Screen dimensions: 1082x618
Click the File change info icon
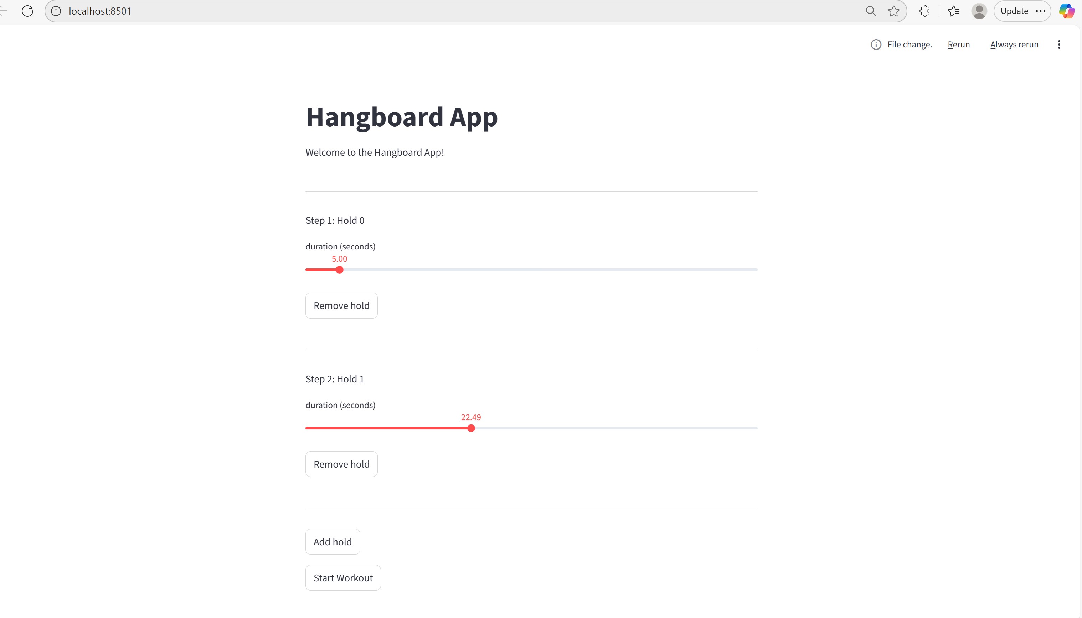pyautogui.click(x=876, y=45)
